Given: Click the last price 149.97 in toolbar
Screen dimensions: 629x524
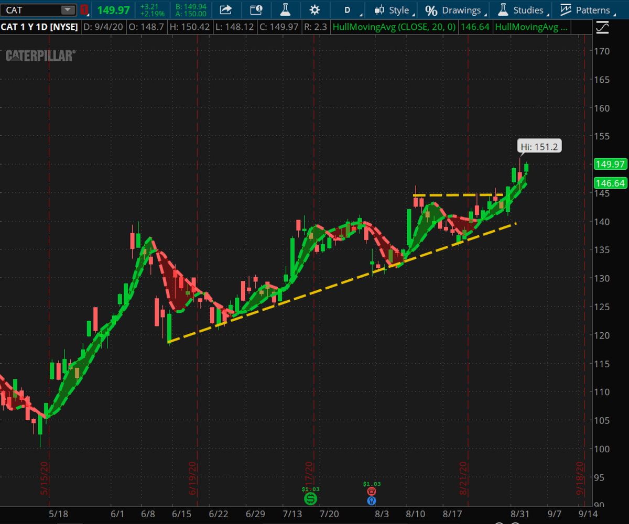Looking at the screenshot, I should [114, 10].
